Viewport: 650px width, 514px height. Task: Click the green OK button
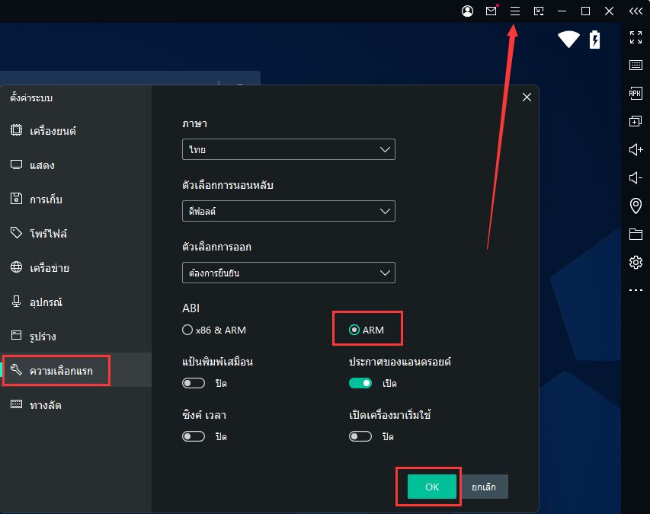click(x=431, y=487)
